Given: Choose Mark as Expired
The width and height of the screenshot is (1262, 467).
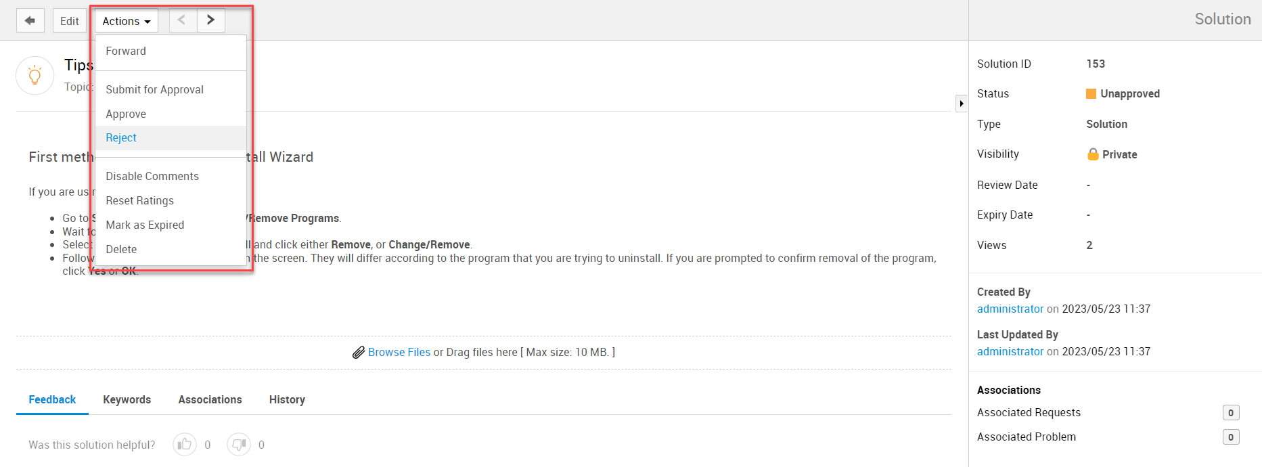Looking at the screenshot, I should [145, 225].
